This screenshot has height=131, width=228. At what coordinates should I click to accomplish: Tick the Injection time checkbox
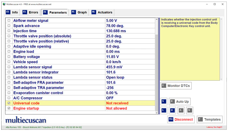click(x=9, y=31)
